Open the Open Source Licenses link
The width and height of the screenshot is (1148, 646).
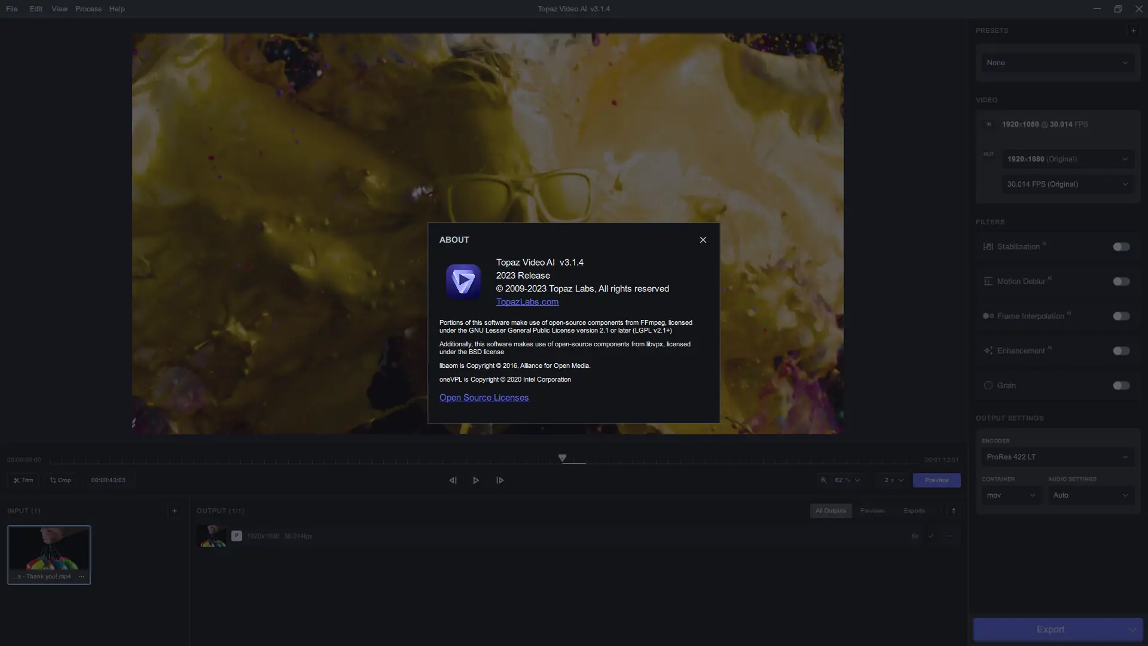coord(484,398)
